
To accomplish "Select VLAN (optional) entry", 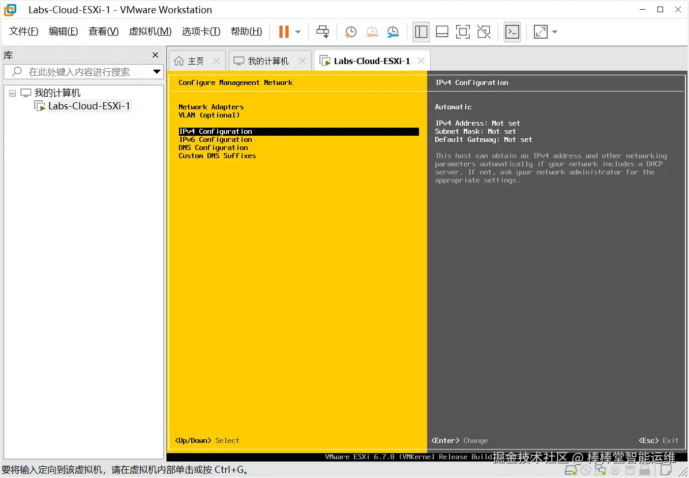I will 209,115.
